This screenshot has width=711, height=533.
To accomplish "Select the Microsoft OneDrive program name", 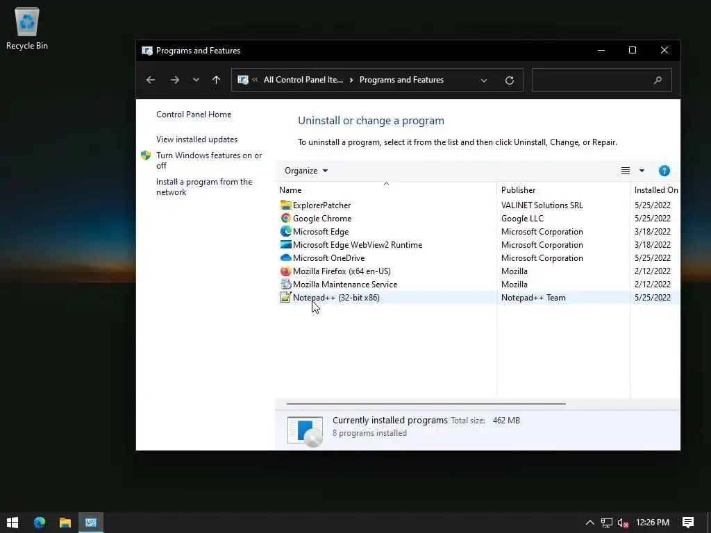I will (x=328, y=257).
